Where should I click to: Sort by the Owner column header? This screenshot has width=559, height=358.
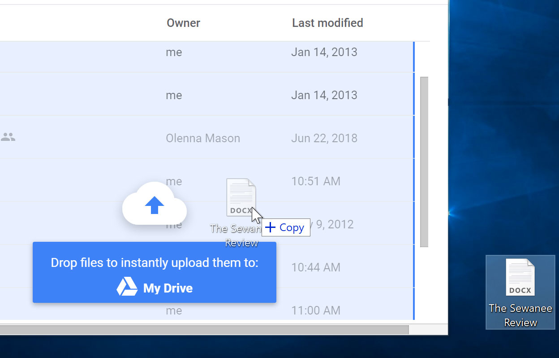183,22
